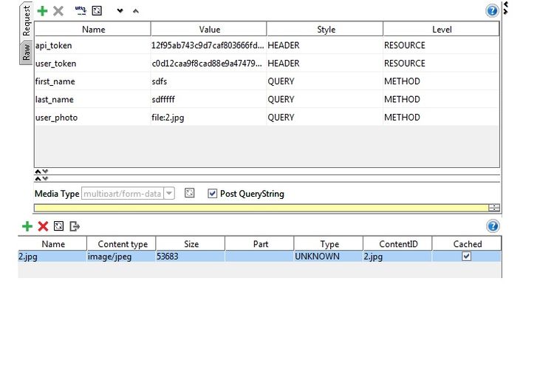Move selected parameter up with arrow icon
Image resolution: width=554 pixels, height=369 pixels.
135,11
